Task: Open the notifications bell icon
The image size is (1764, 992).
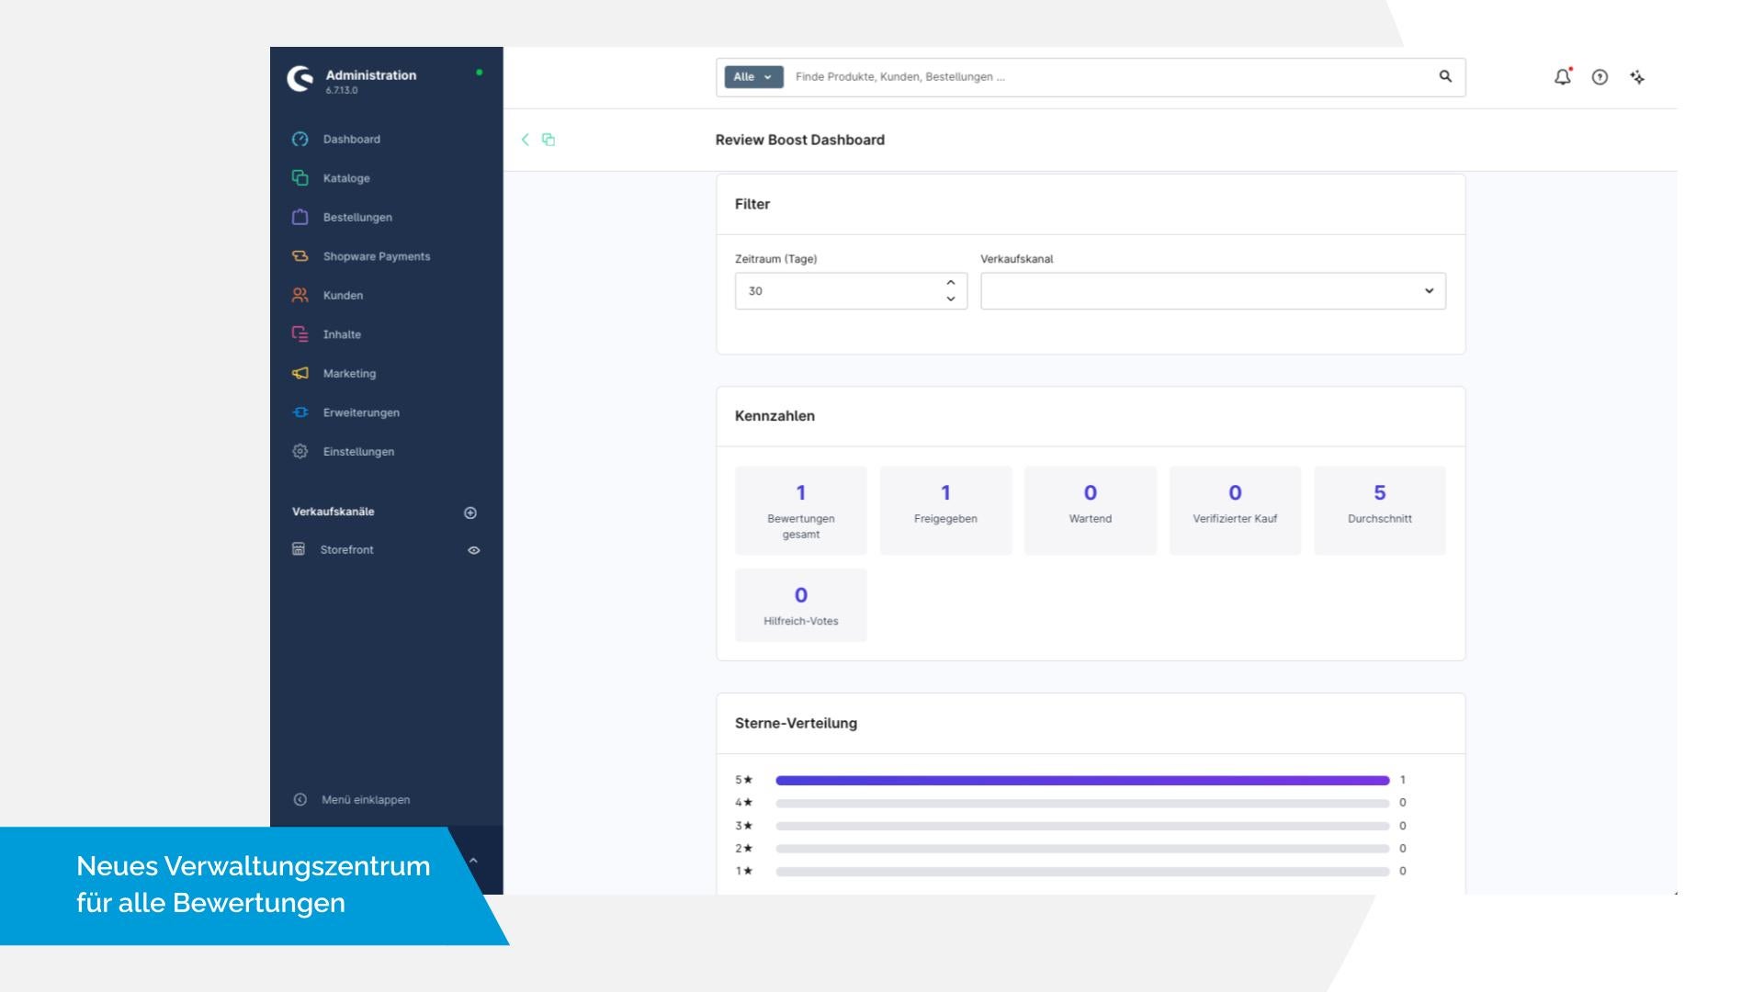Action: [1563, 77]
